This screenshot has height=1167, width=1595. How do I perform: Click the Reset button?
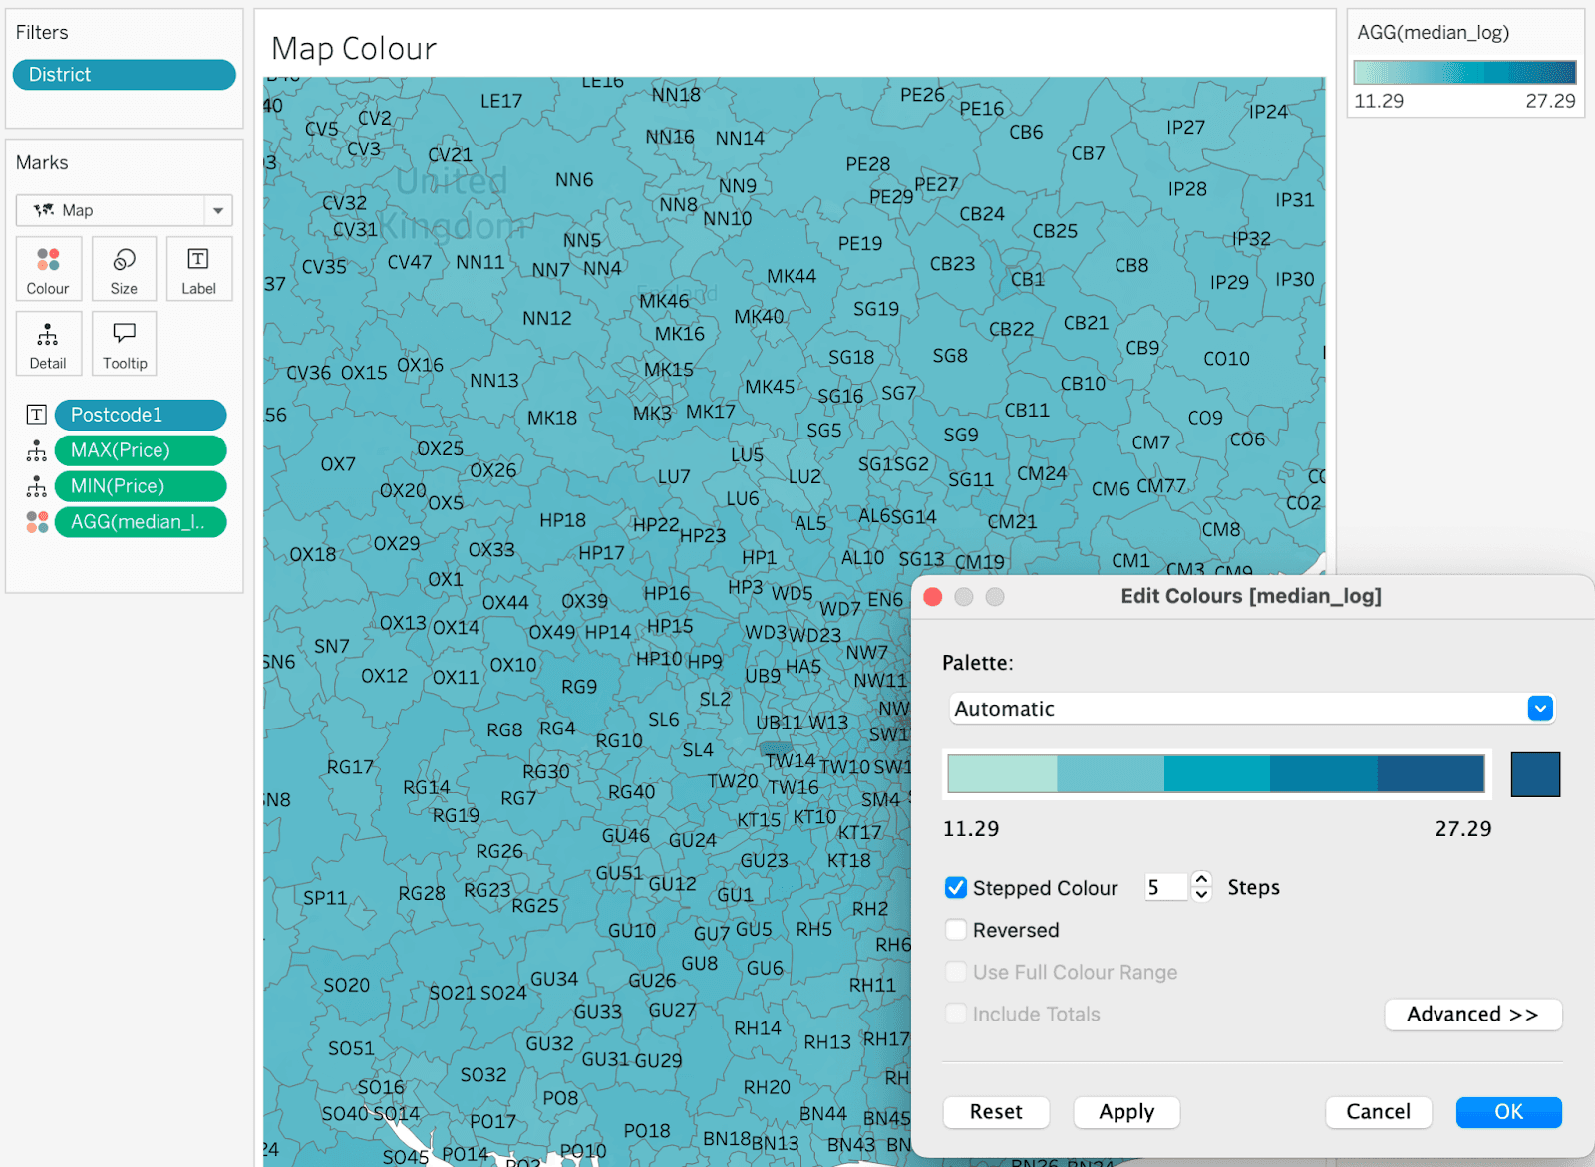coord(995,1112)
